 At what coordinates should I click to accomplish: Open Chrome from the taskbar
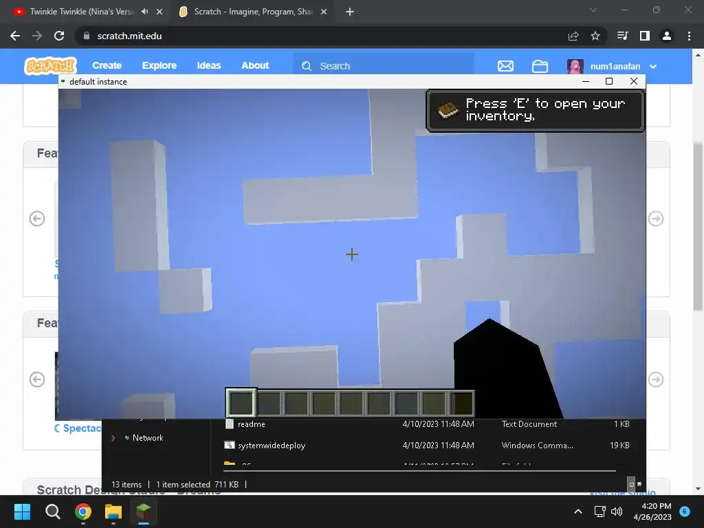pyautogui.click(x=83, y=511)
